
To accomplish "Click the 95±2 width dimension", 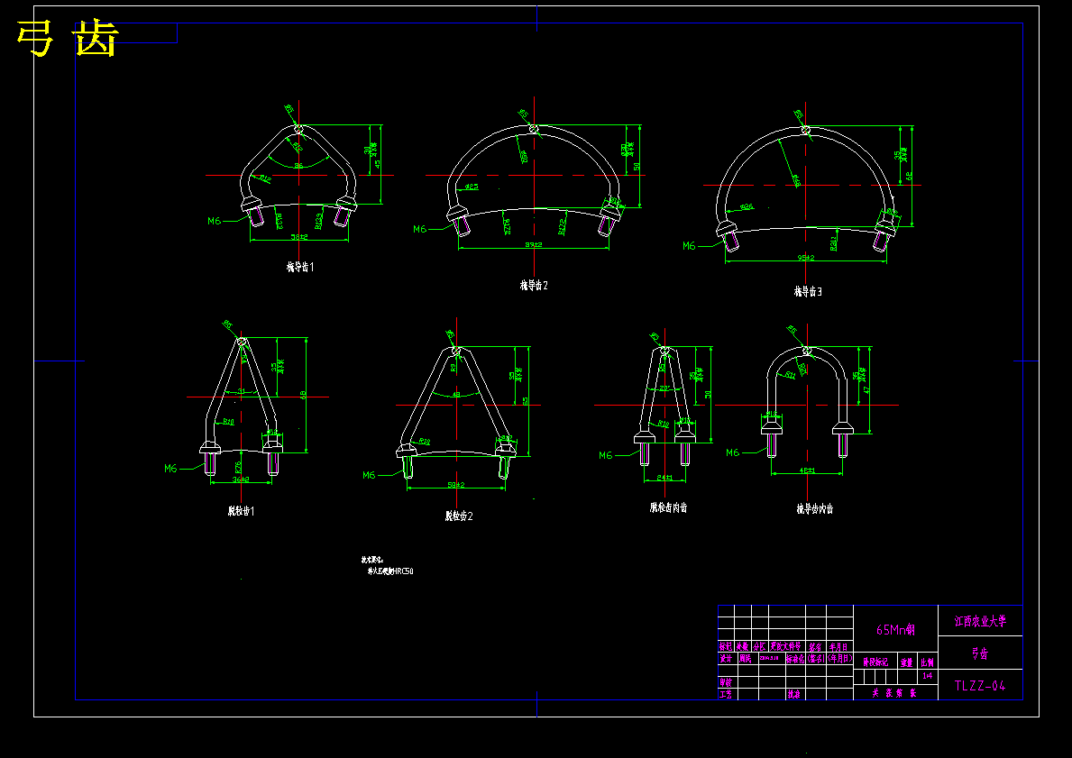I will point(807,258).
